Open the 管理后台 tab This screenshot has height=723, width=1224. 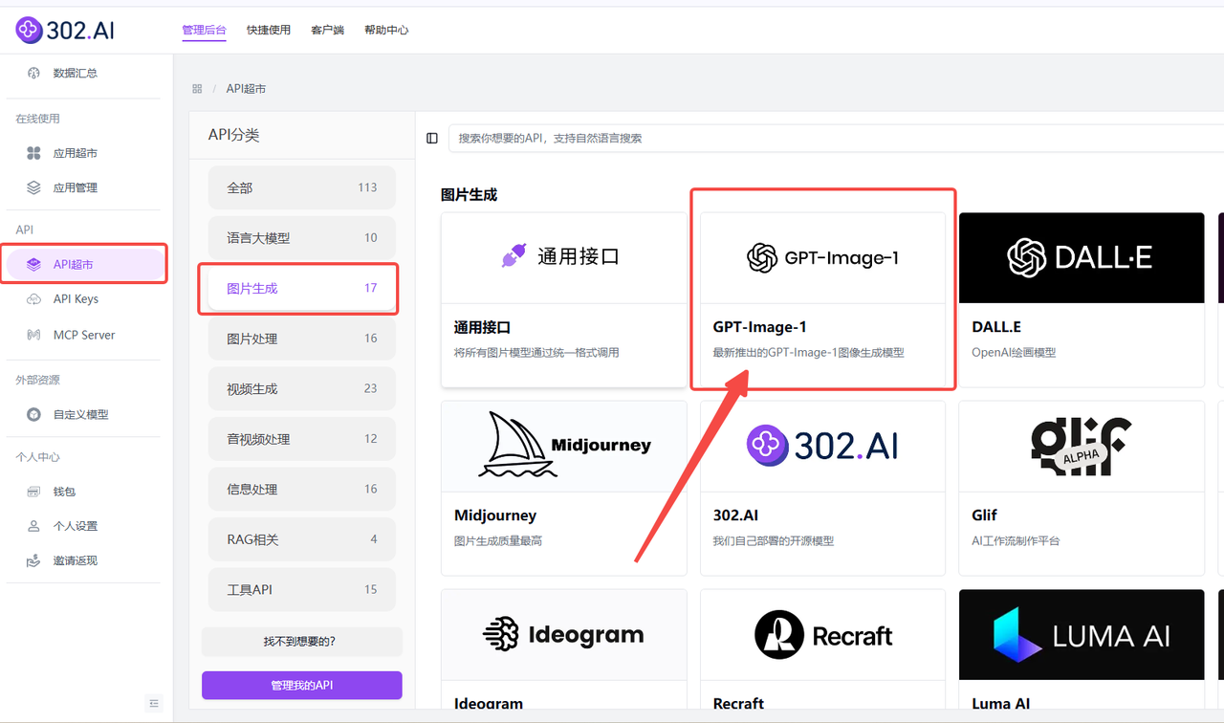[x=204, y=30]
